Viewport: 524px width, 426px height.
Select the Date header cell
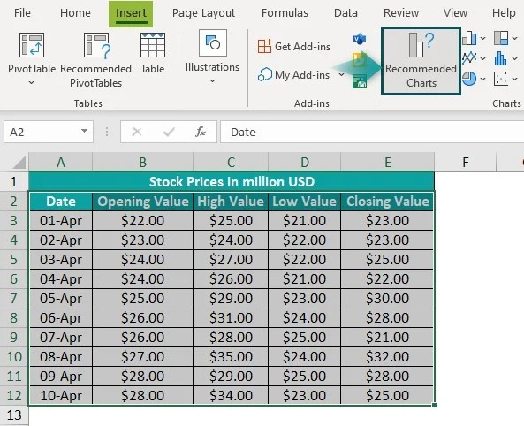click(x=61, y=202)
